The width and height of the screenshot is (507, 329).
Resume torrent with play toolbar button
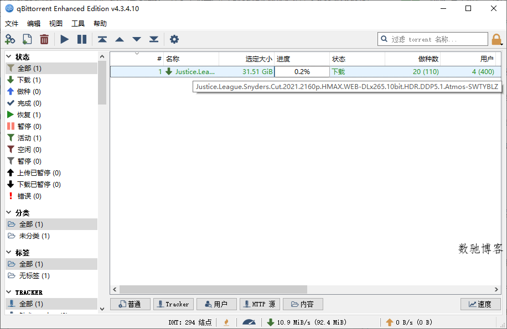click(x=64, y=39)
